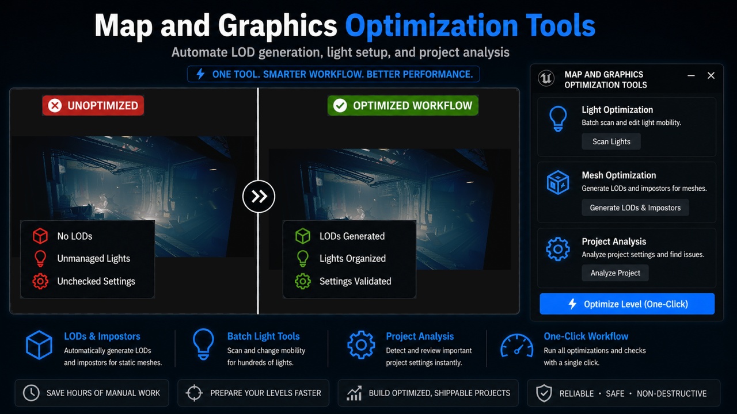Viewport: 737px width, 414px height.
Task: Click the bottom Project Analysis feature heading
Action: click(420, 336)
